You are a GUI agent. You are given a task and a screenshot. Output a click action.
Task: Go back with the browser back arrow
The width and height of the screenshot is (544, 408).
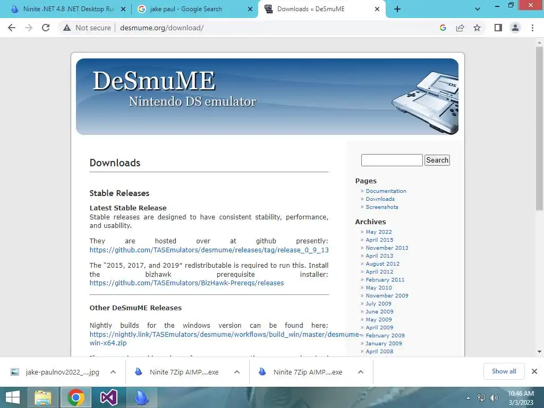pyautogui.click(x=12, y=28)
